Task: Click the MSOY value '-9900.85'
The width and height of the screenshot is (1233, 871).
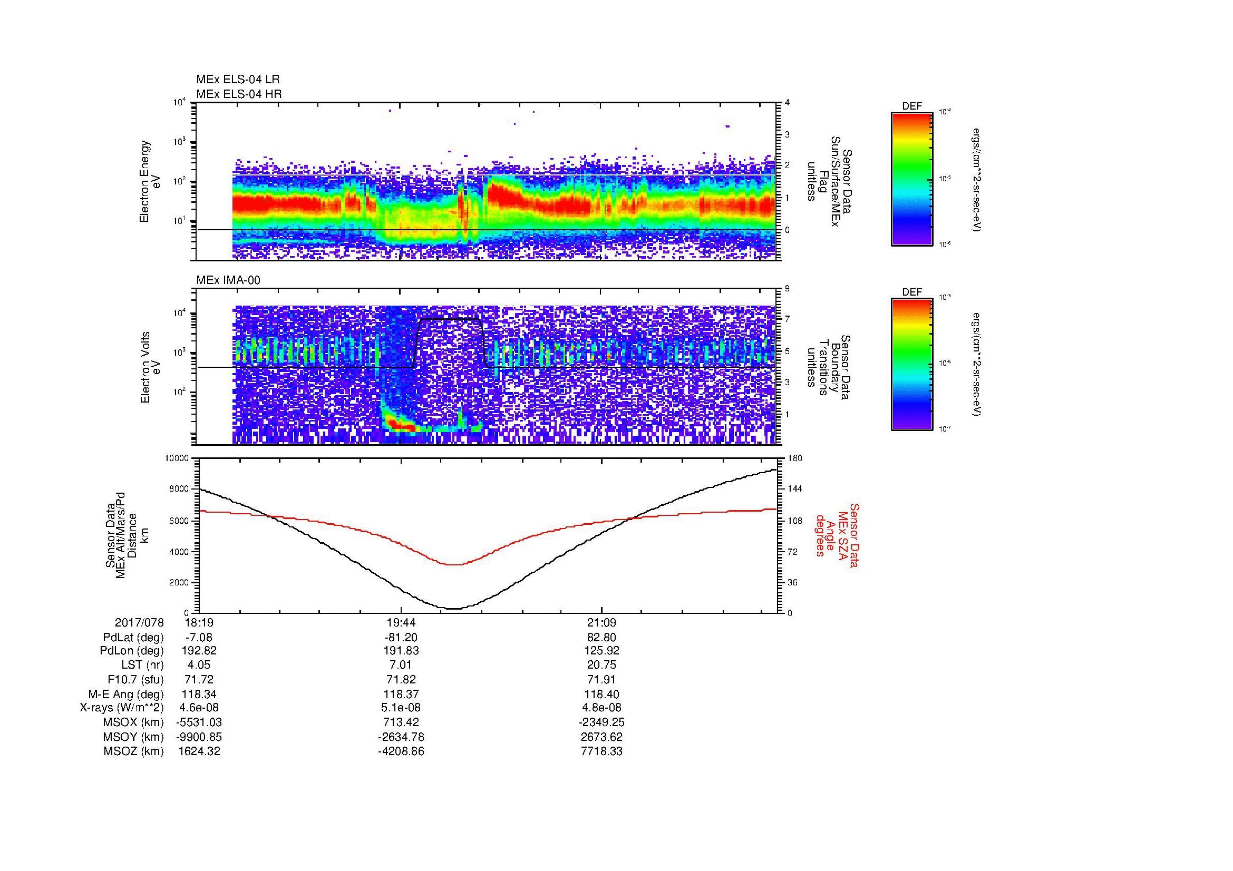Action: pyautogui.click(x=199, y=737)
